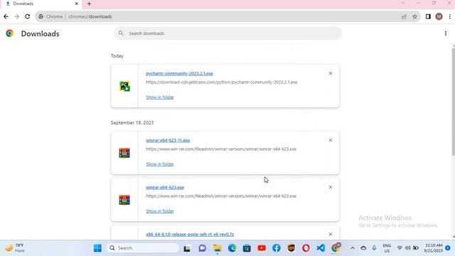This screenshot has height=256, width=455.
Task: Click the PyCharm file icon
Action: (124, 86)
